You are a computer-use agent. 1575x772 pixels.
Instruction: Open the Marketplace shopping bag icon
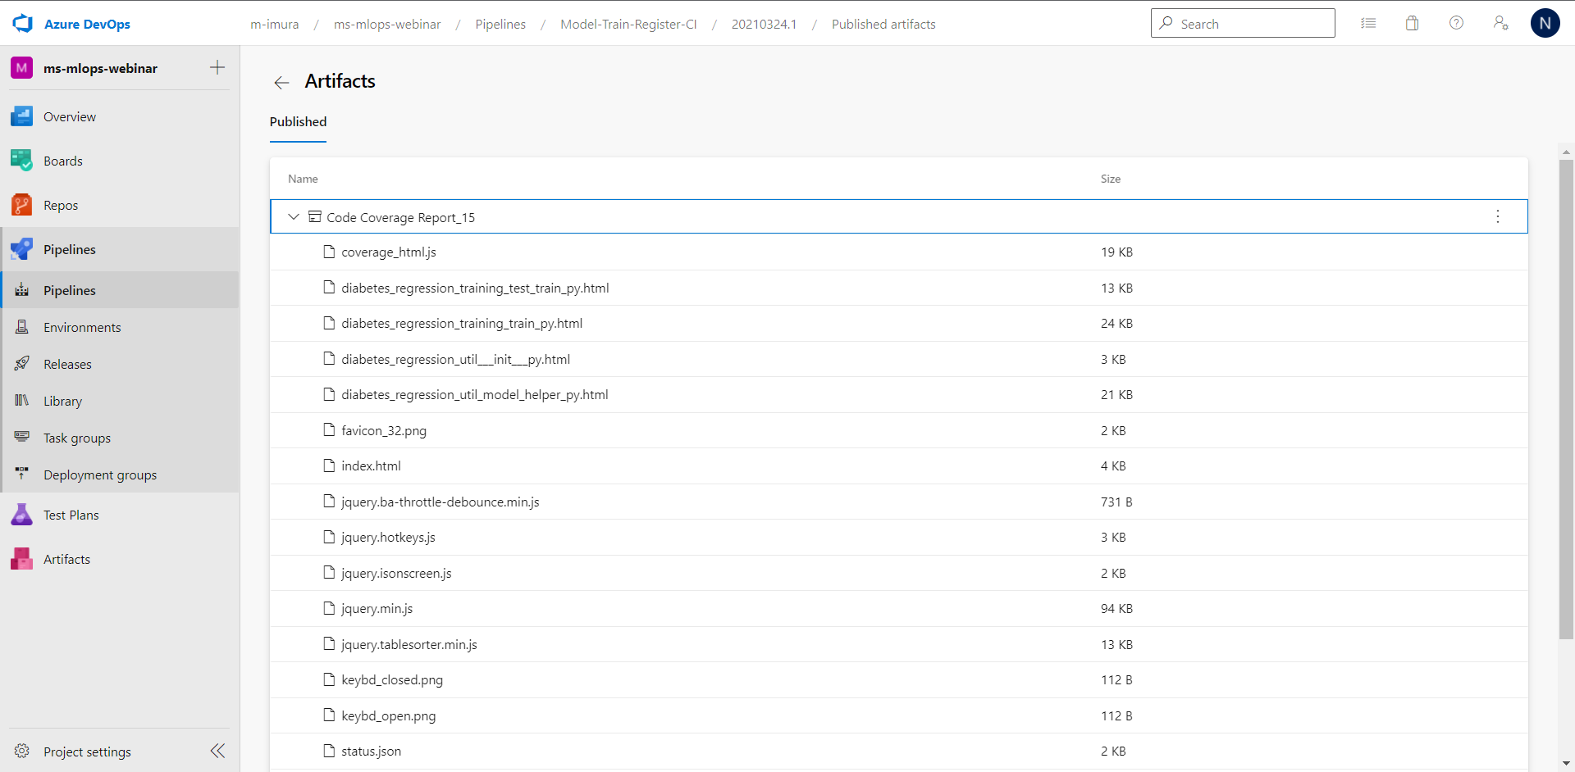(1412, 23)
